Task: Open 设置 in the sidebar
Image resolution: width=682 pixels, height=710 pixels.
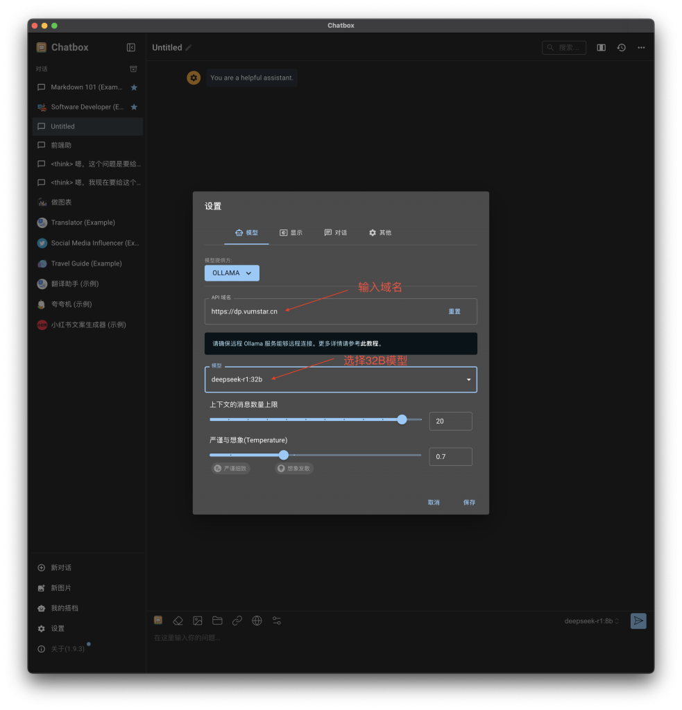Action: pos(88,628)
